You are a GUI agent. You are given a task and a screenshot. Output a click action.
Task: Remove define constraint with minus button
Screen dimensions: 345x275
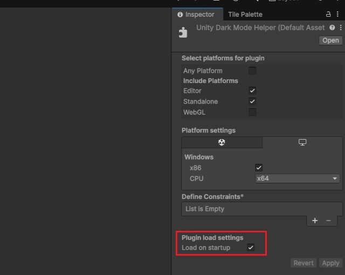[x=328, y=221]
